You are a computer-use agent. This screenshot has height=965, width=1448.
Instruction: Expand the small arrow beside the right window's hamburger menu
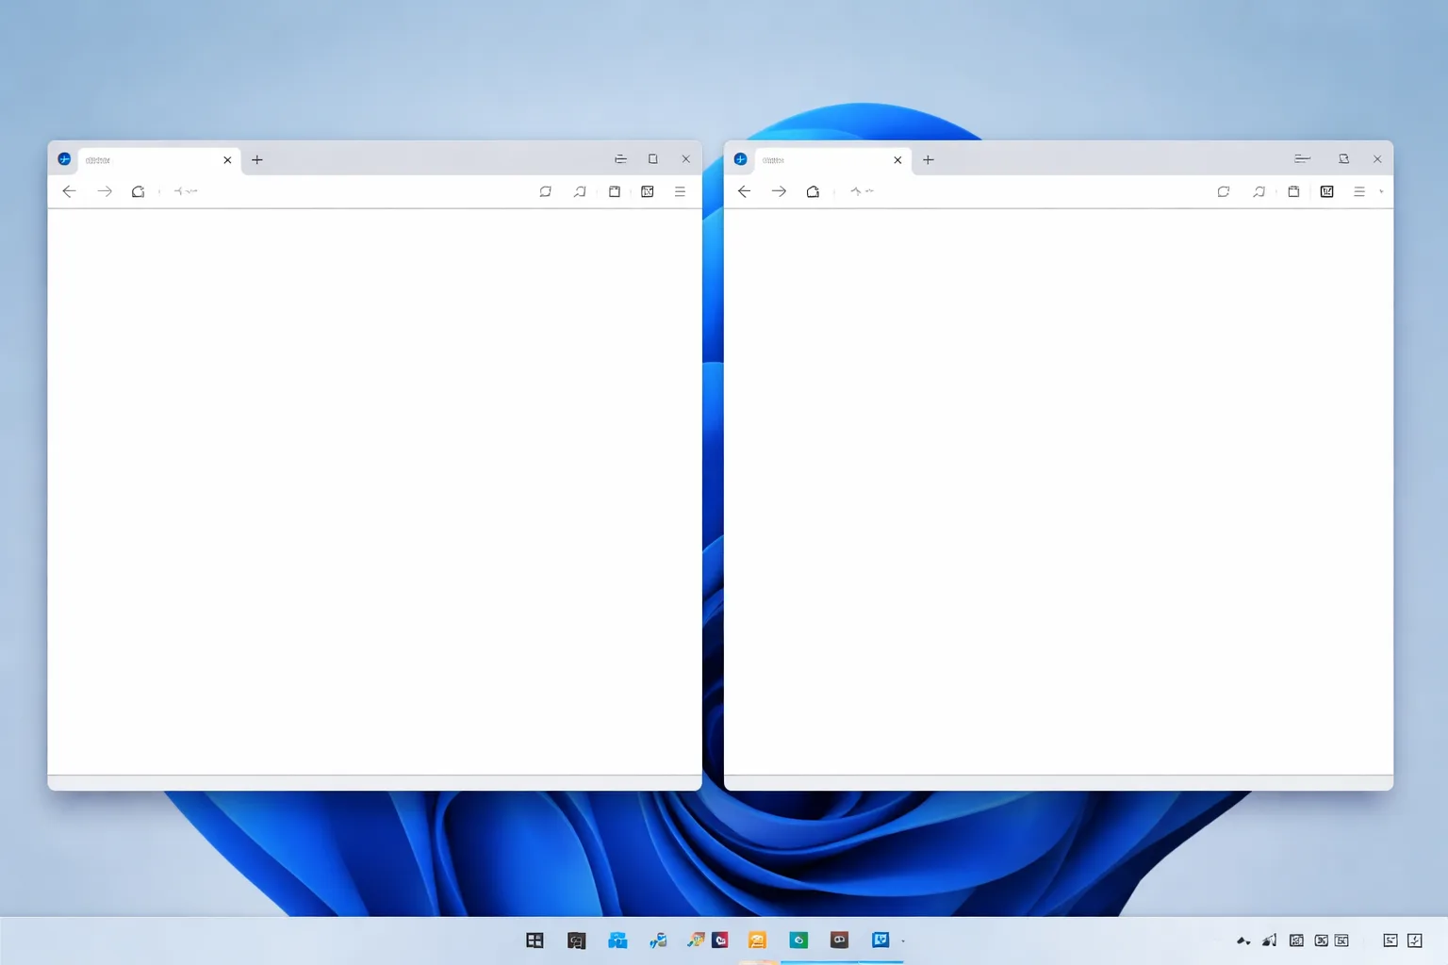pyautogui.click(x=1381, y=191)
